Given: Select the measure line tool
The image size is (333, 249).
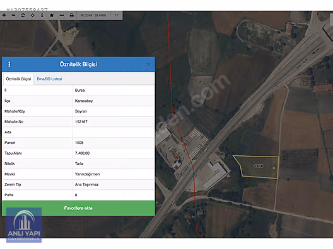Looking at the screenshot, I should (62, 15).
